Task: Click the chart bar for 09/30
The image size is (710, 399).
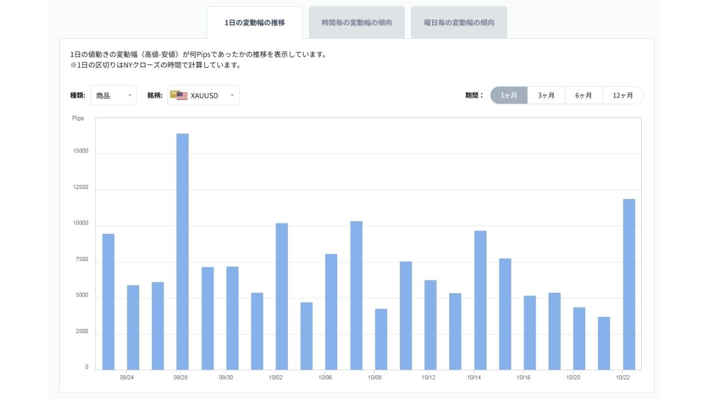Action: (x=232, y=318)
